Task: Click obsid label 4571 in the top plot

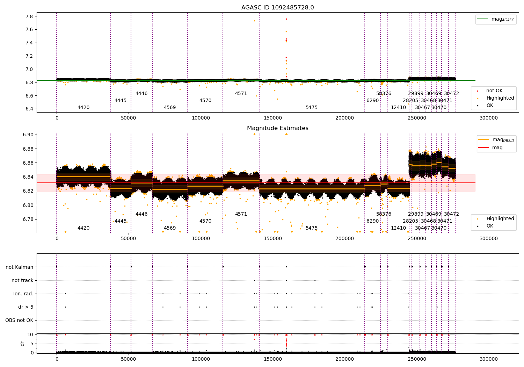Action: pos(241,94)
